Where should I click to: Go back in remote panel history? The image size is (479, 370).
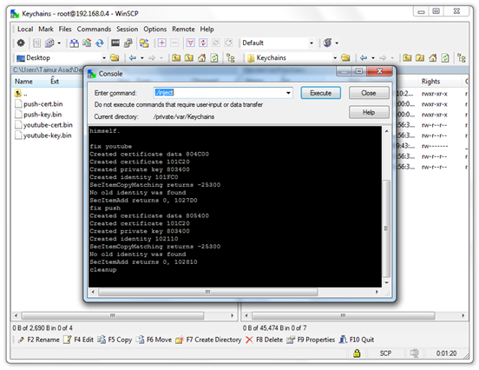pyautogui.click(x=364, y=57)
